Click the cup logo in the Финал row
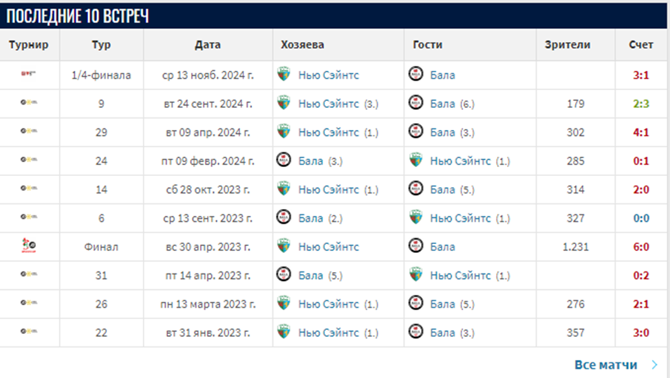The width and height of the screenshot is (670, 378). (x=29, y=247)
